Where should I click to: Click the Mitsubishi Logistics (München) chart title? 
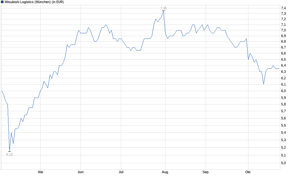pyautogui.click(x=34, y=2)
